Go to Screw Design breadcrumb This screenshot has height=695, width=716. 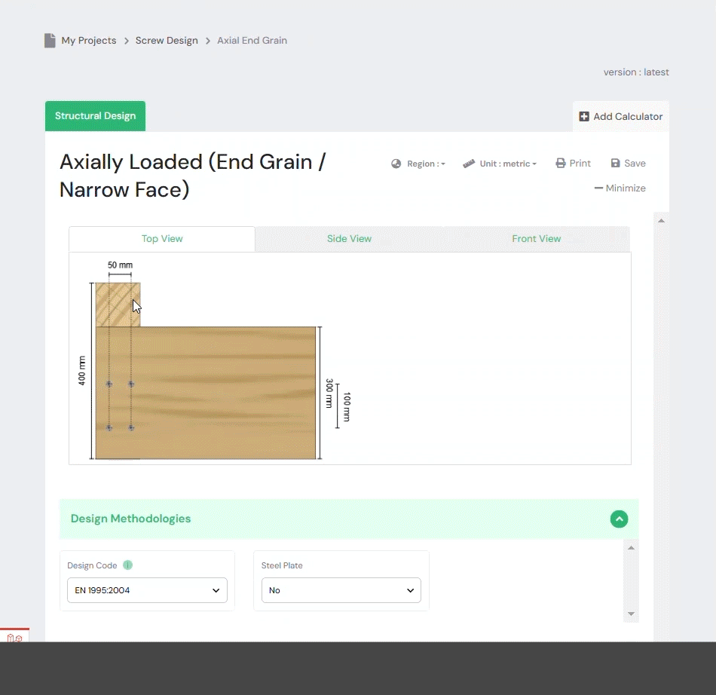coord(167,41)
